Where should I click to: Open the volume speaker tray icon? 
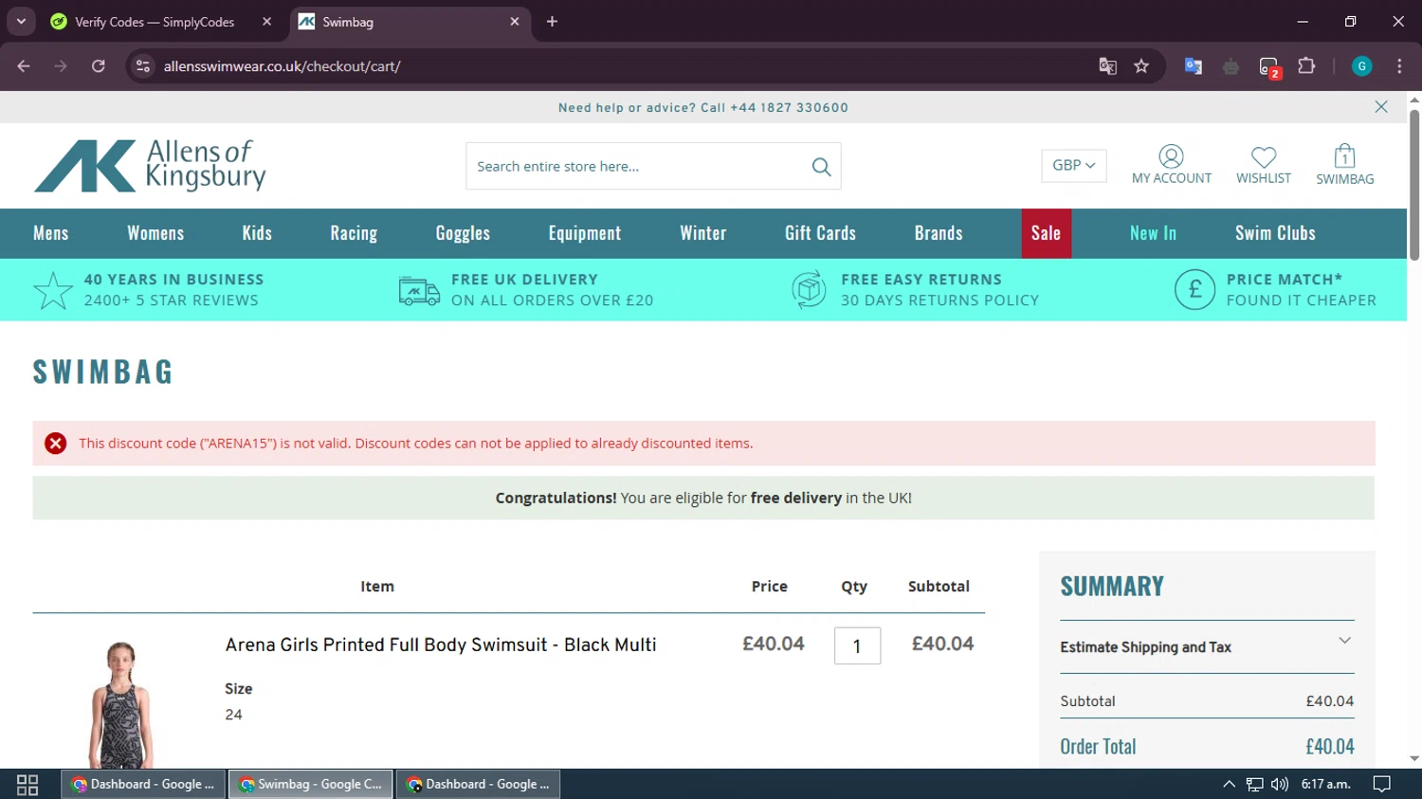tap(1280, 784)
